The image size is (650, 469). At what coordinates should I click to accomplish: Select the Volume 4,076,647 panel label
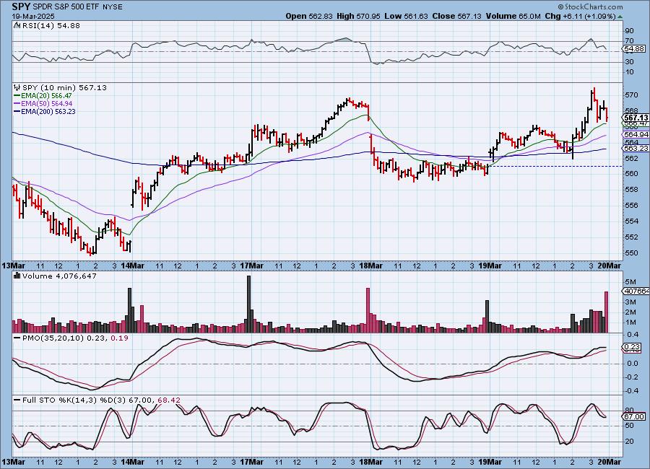pyautogui.click(x=59, y=276)
